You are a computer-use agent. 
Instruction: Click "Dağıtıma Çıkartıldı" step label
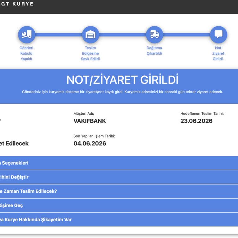click(154, 51)
